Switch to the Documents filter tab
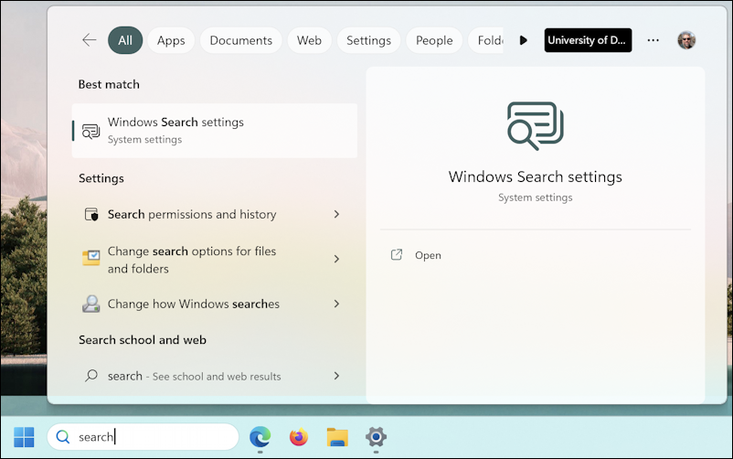This screenshot has width=733, height=459. coord(240,40)
